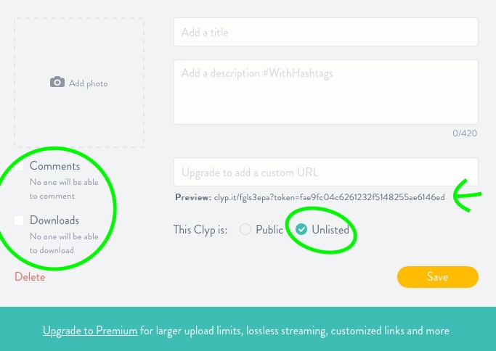Click the camera icon to add a photo

click(x=57, y=83)
